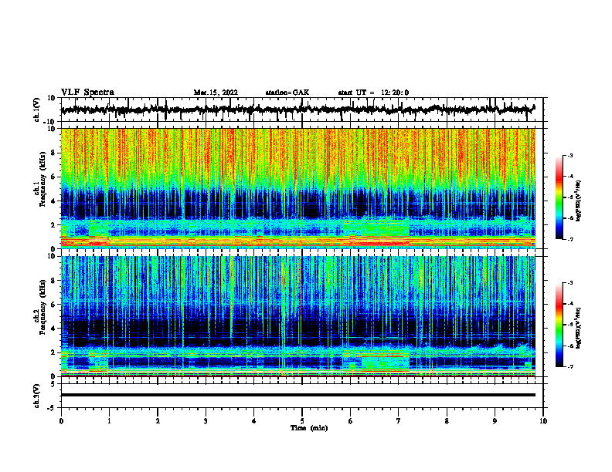Viewport: 612px width, 472px height.
Task: Click time axis tick label "4"
Action: click(254, 421)
